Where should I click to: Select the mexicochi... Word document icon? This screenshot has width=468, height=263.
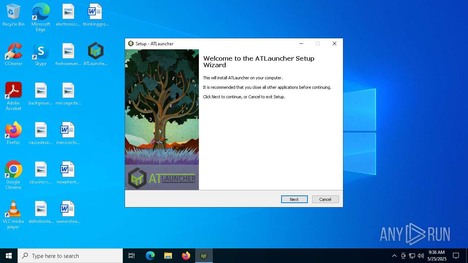(68, 134)
